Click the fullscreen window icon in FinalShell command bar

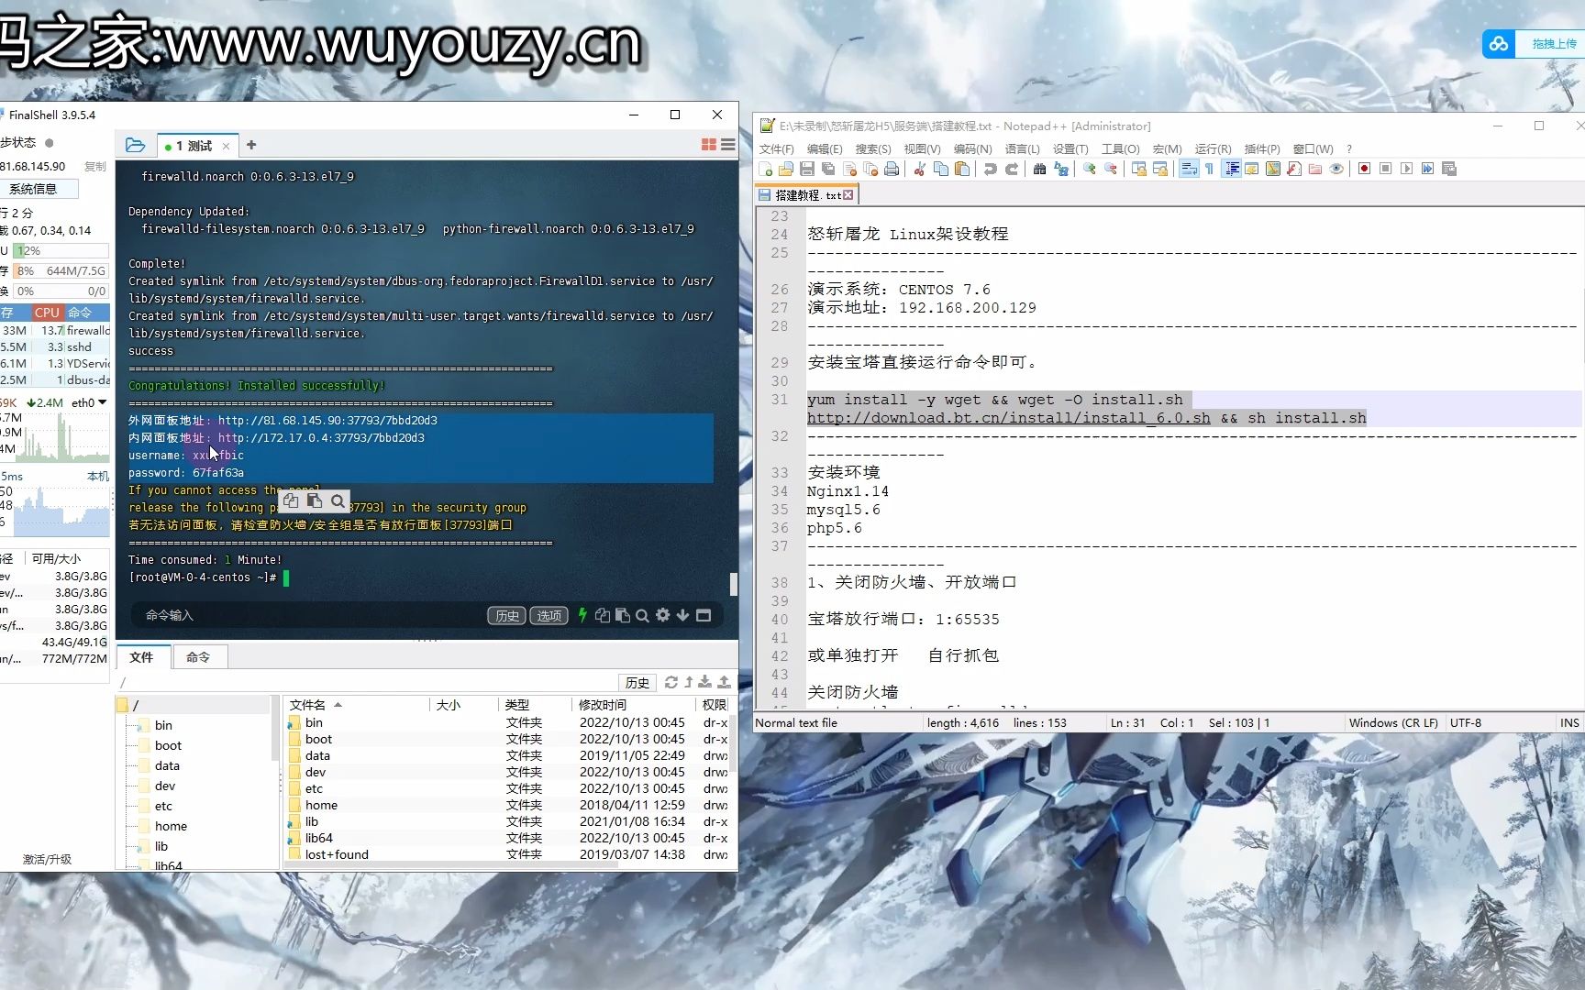click(704, 615)
